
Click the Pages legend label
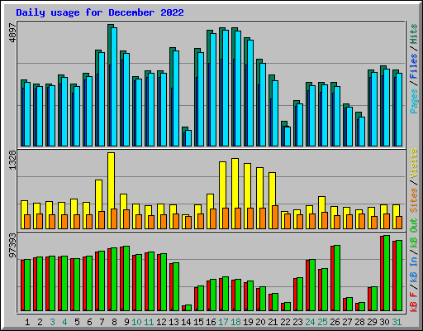(x=414, y=101)
